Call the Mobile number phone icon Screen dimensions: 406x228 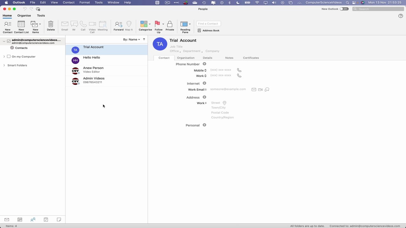(x=239, y=70)
